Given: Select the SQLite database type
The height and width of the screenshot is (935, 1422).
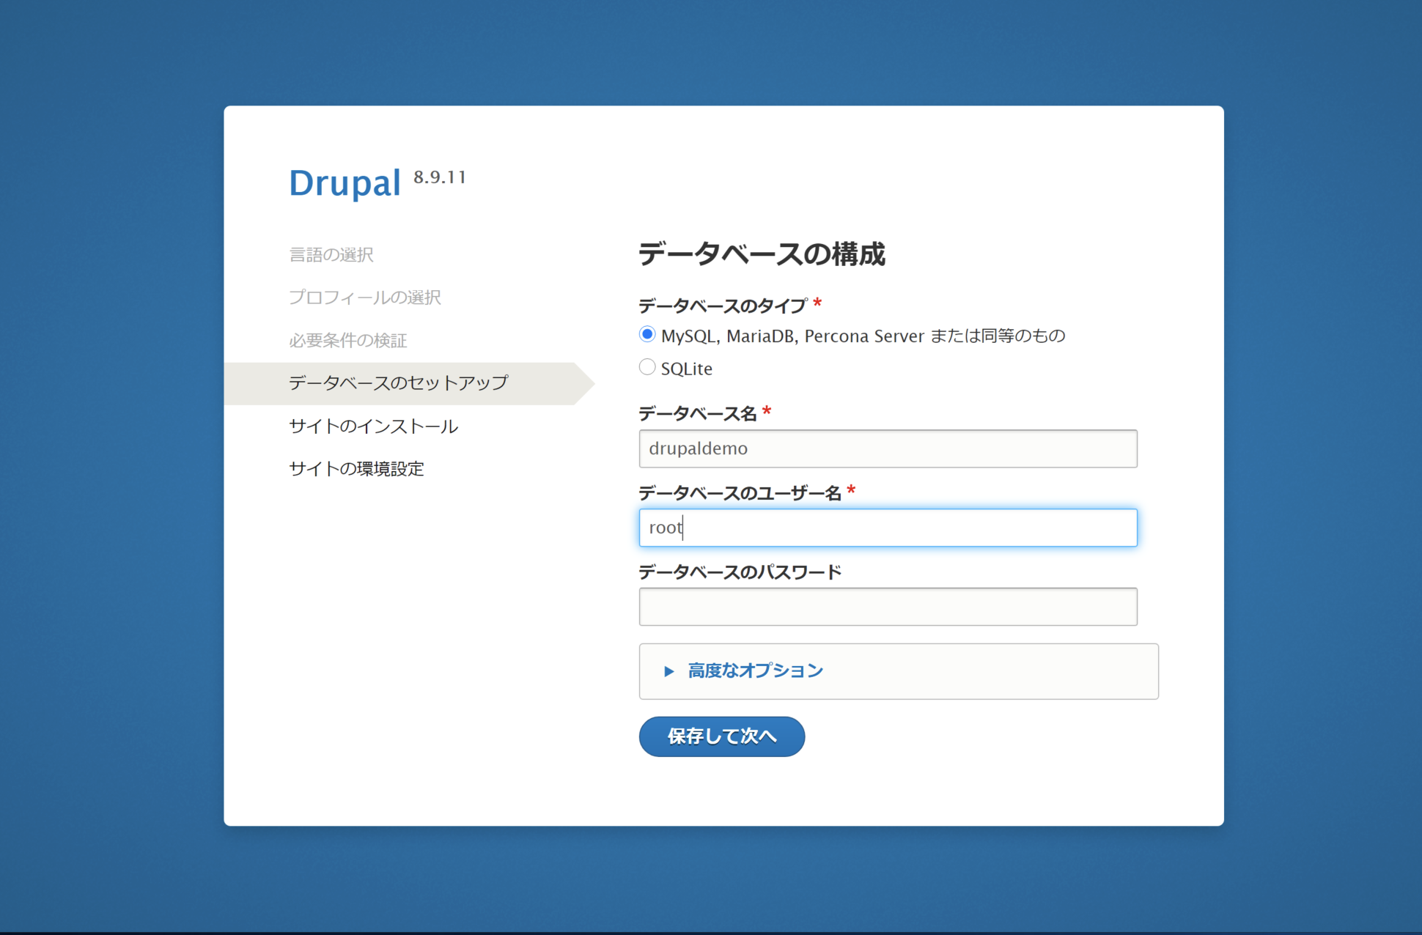Looking at the screenshot, I should 646,367.
